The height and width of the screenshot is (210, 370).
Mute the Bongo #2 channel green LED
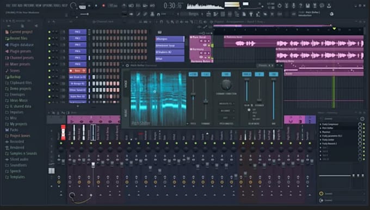[50, 84]
